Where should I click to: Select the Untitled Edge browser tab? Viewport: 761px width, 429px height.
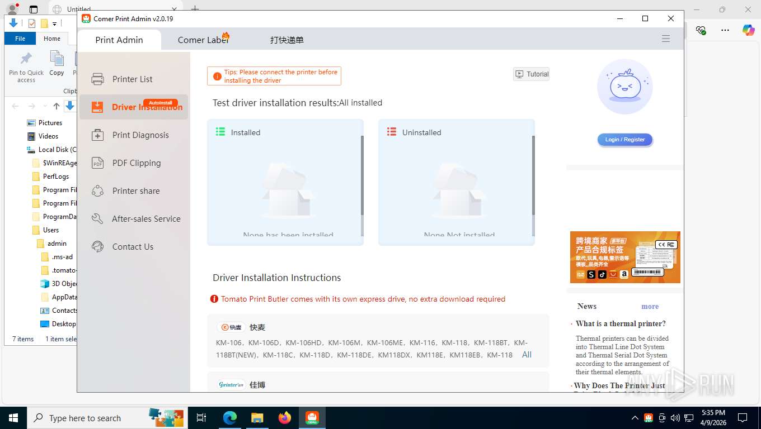click(x=115, y=9)
